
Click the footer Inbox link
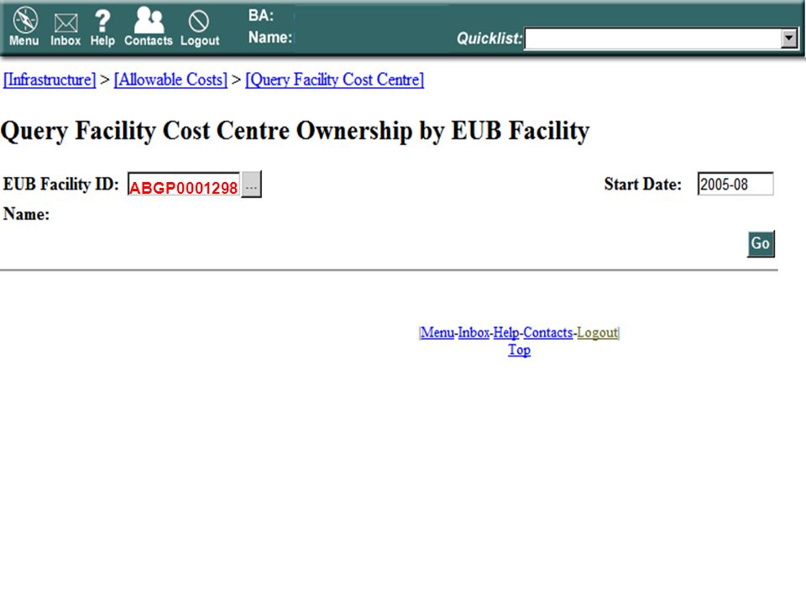474,333
